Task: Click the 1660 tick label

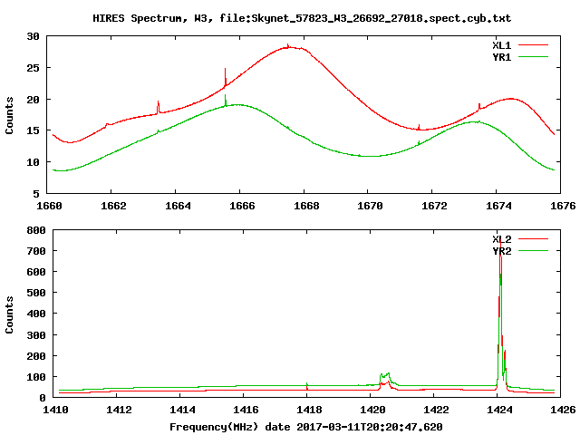Action: [49, 206]
